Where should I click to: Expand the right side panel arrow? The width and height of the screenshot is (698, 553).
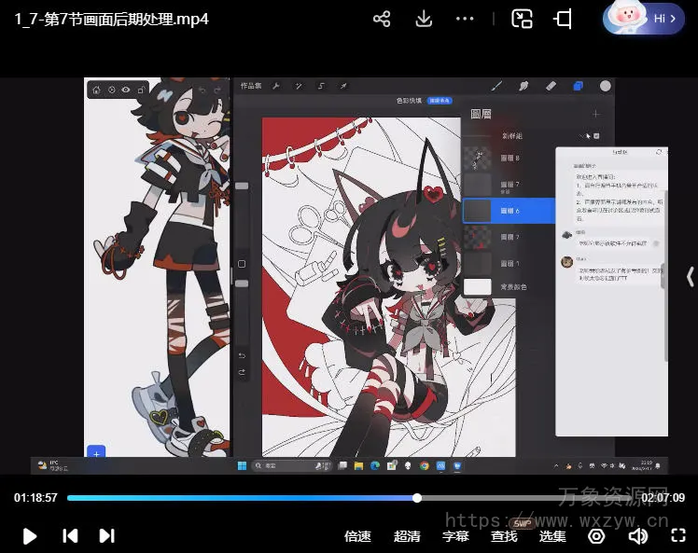click(x=690, y=277)
